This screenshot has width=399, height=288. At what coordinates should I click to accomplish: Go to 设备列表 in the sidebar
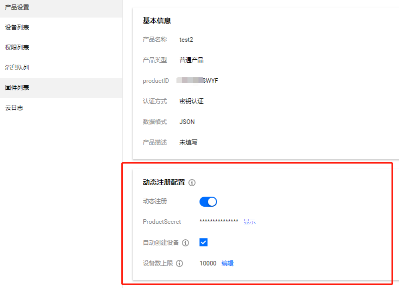point(17,28)
